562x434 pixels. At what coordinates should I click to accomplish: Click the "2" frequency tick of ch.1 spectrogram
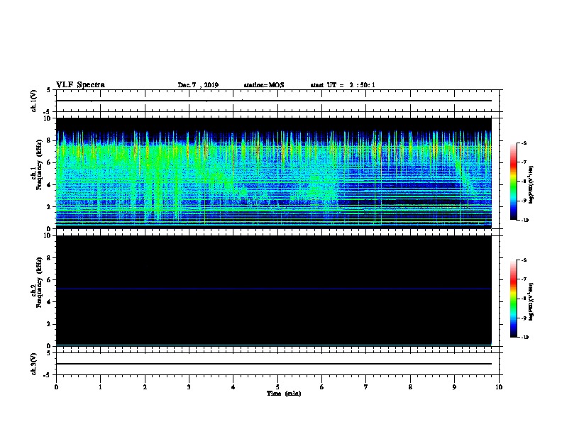pos(49,207)
